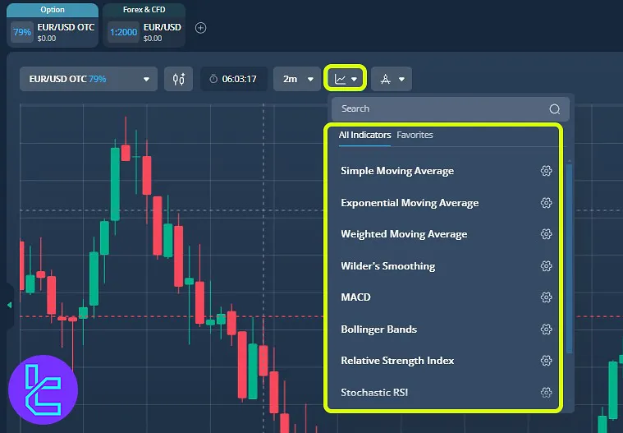Open settings gear for Relative Strength Index

pos(547,360)
